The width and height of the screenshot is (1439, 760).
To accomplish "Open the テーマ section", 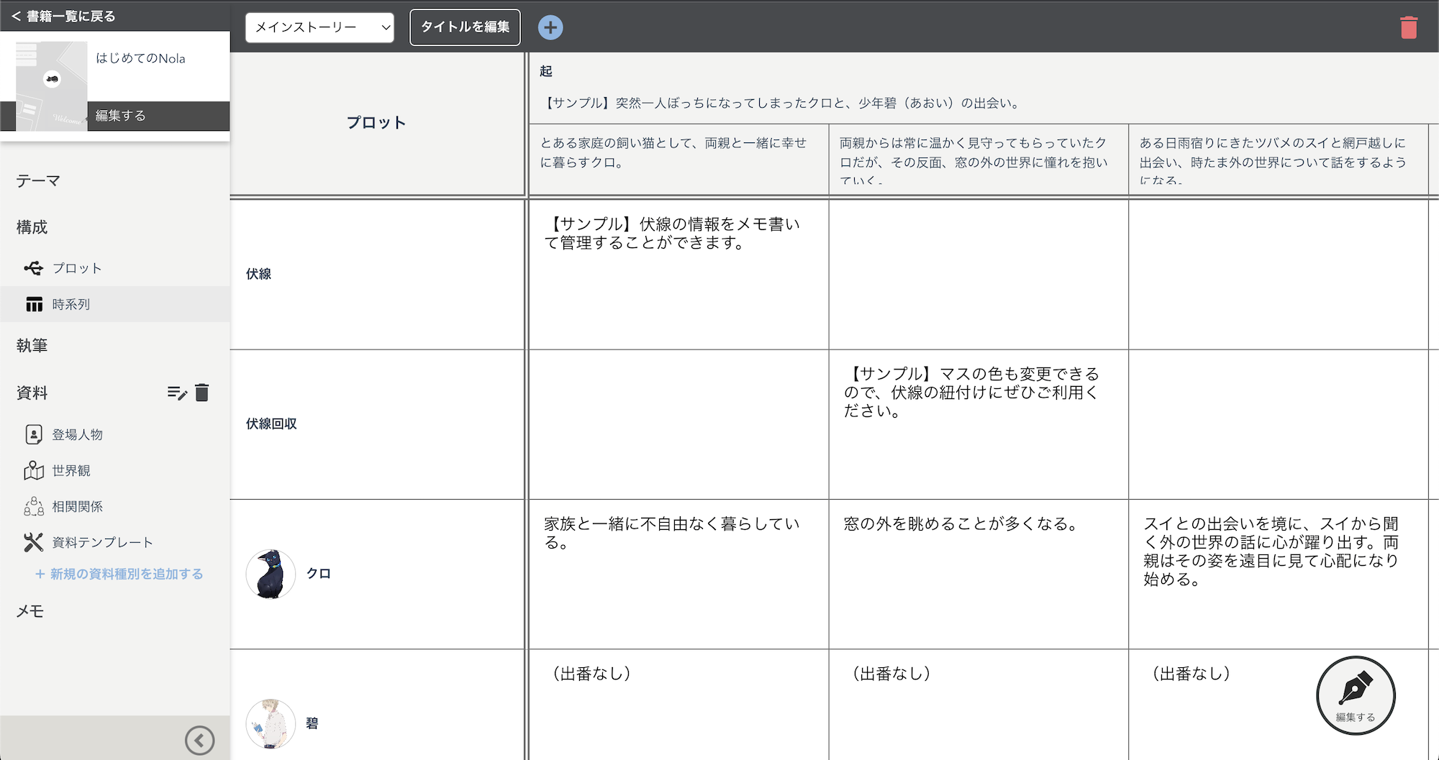I will click(38, 180).
